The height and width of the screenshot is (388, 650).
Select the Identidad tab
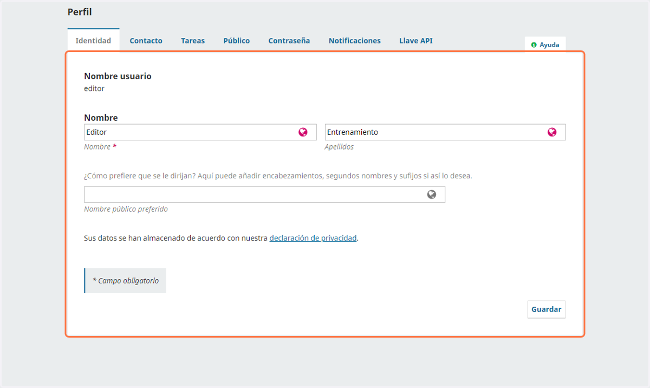93,41
